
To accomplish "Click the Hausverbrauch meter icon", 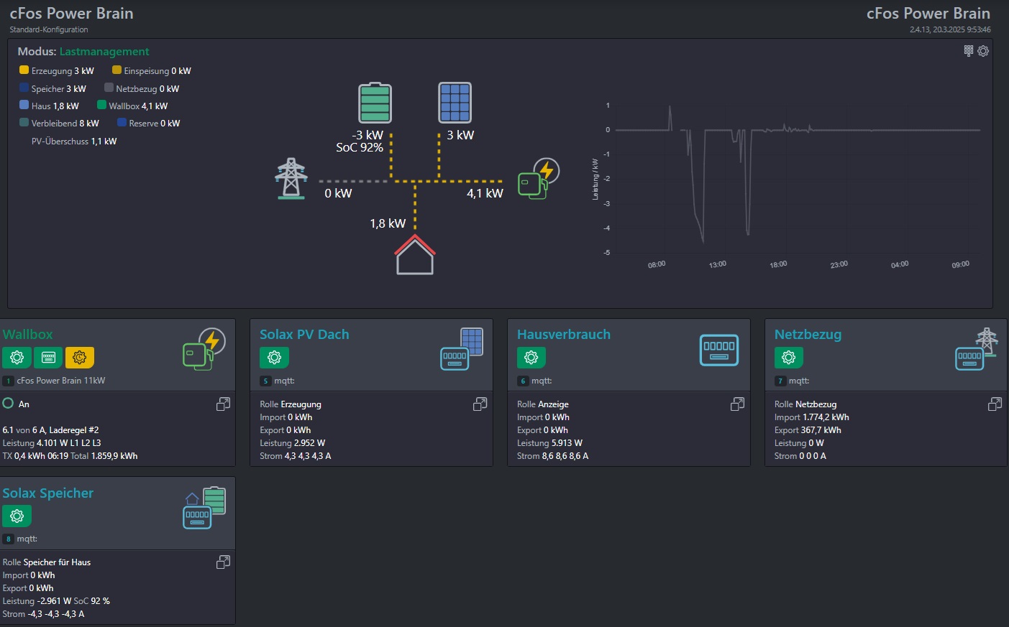I will [x=719, y=350].
